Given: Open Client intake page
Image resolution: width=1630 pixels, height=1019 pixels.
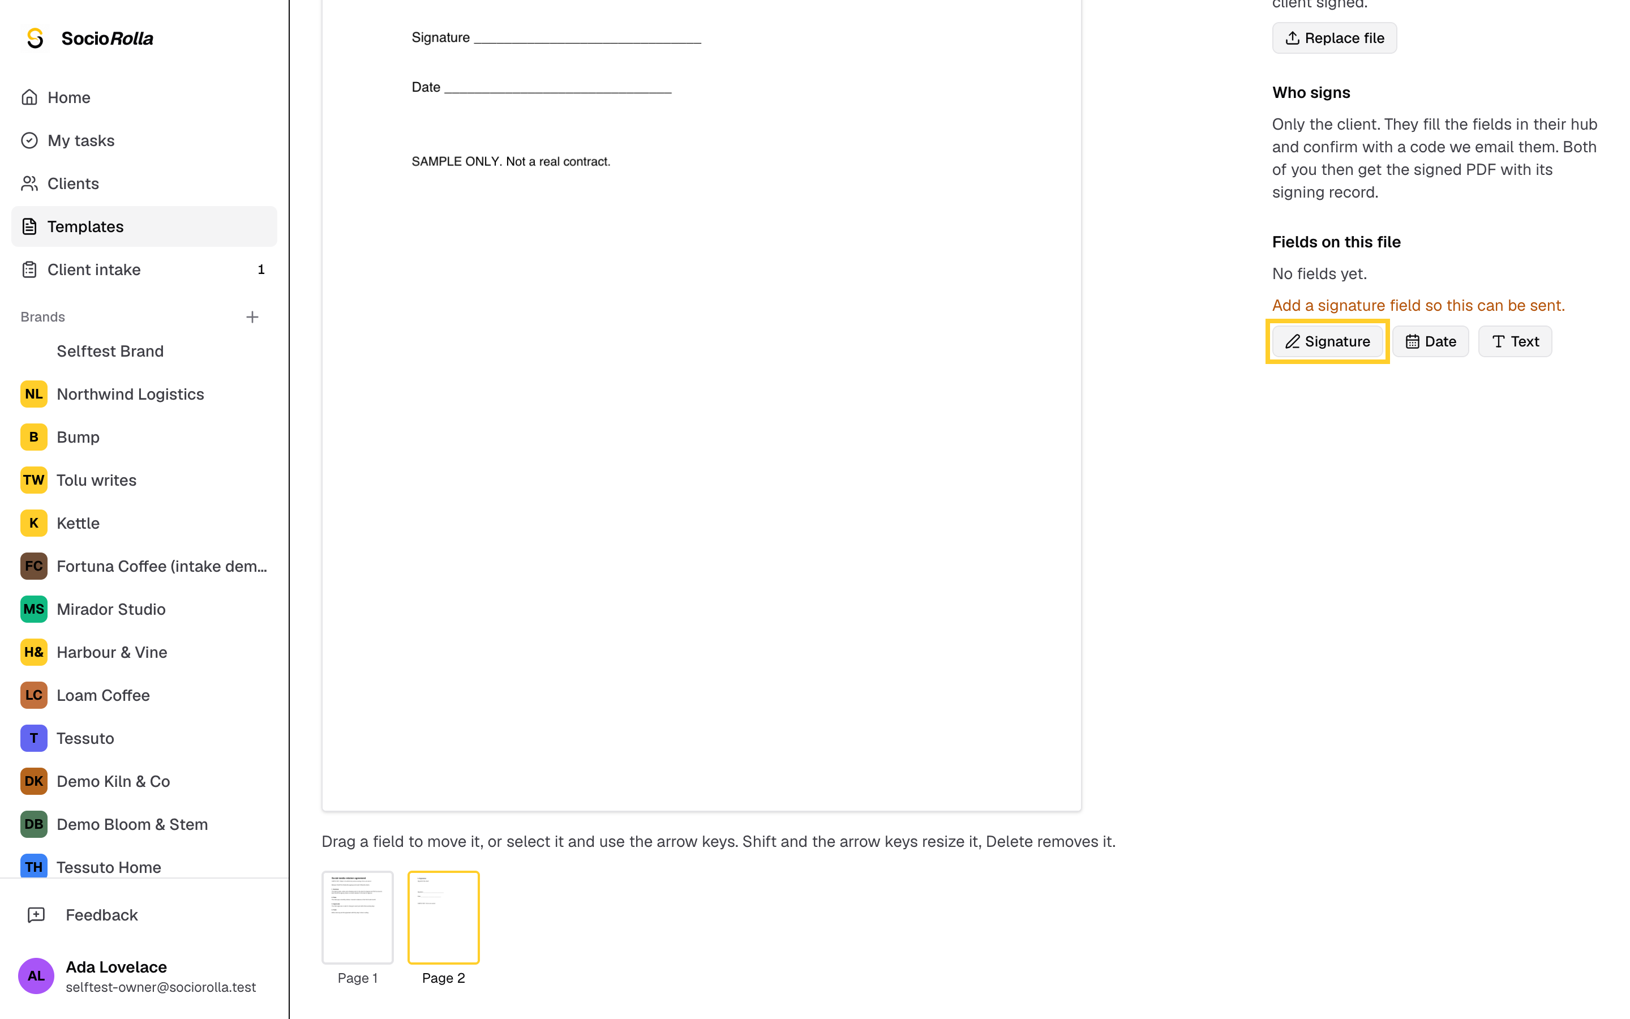Looking at the screenshot, I should click(x=144, y=269).
